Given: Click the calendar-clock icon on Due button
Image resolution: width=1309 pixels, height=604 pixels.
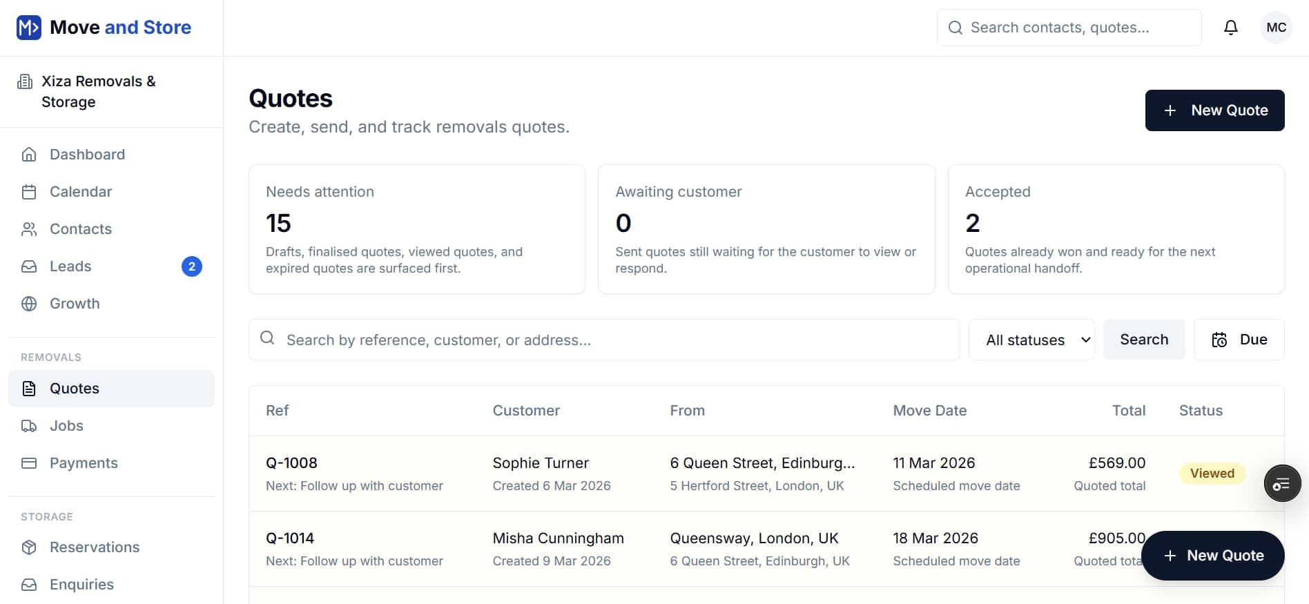Looking at the screenshot, I should point(1219,340).
